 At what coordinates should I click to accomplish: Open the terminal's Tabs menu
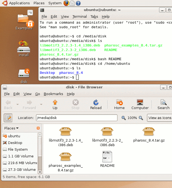click(x=94, y=17)
